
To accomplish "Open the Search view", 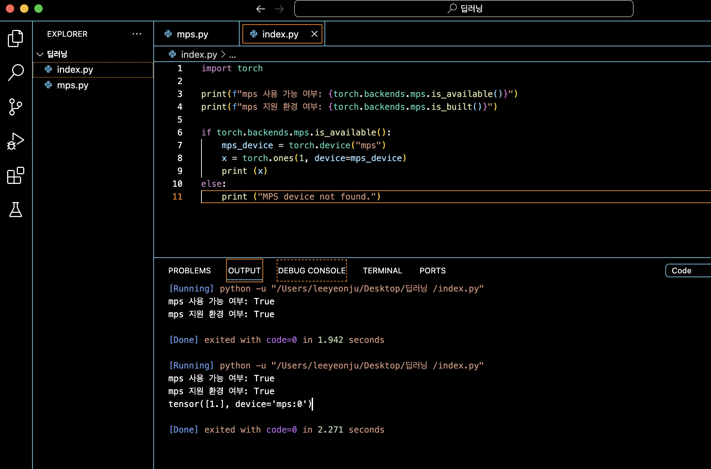I will (x=15, y=72).
